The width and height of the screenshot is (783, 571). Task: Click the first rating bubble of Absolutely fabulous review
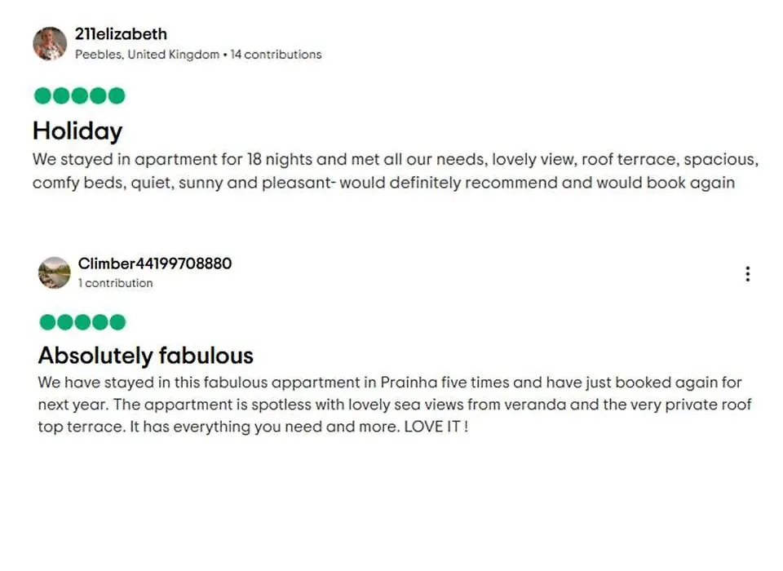47,322
